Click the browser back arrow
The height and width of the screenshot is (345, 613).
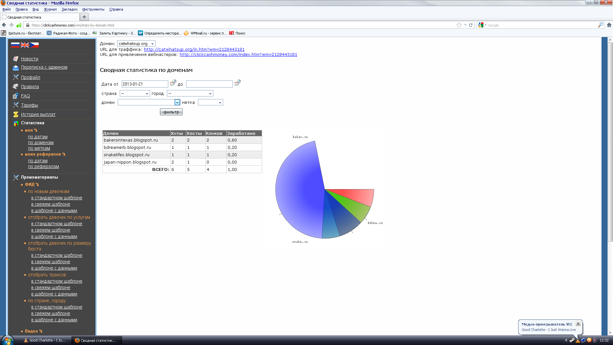click(x=4, y=25)
